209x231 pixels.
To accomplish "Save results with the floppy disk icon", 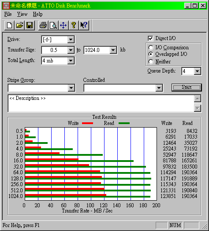I will tap(30, 26).
